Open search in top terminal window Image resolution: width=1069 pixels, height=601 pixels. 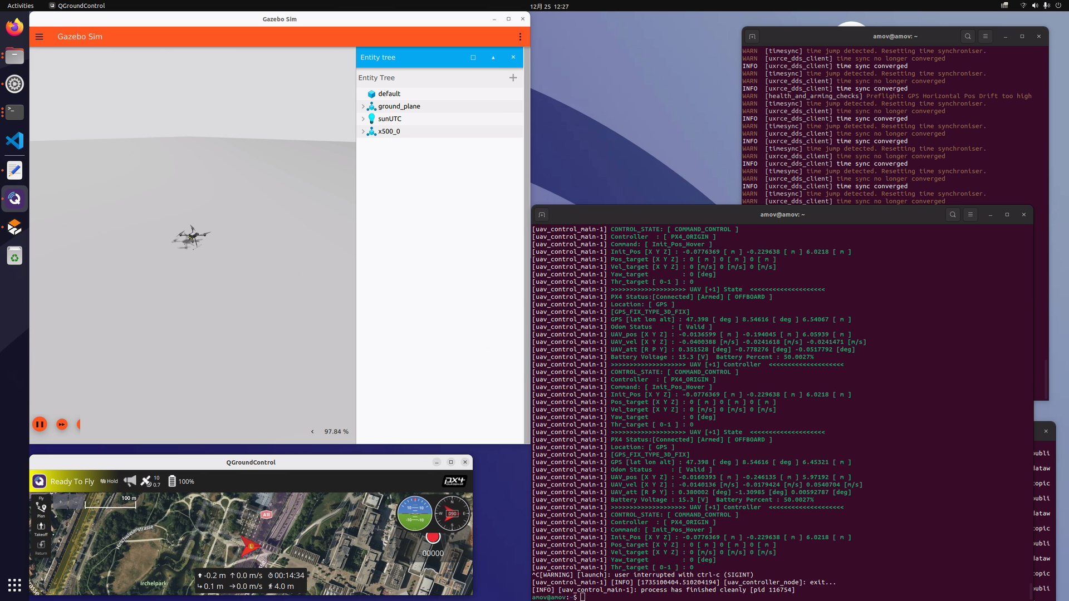[968, 37]
